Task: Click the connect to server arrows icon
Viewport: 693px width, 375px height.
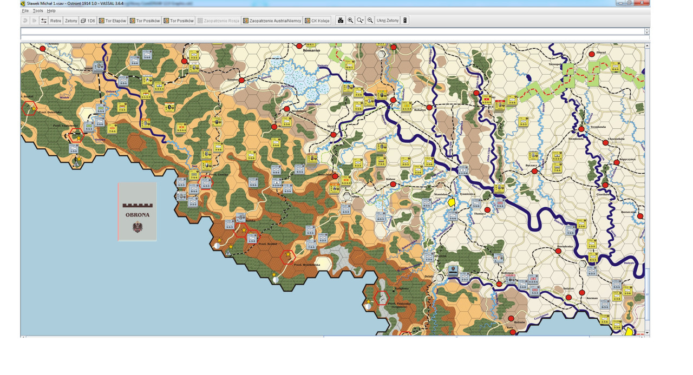Action: [x=44, y=21]
